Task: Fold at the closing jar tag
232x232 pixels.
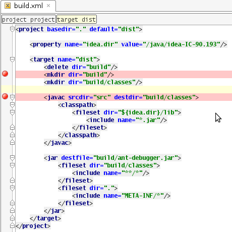Action: [12, 210]
